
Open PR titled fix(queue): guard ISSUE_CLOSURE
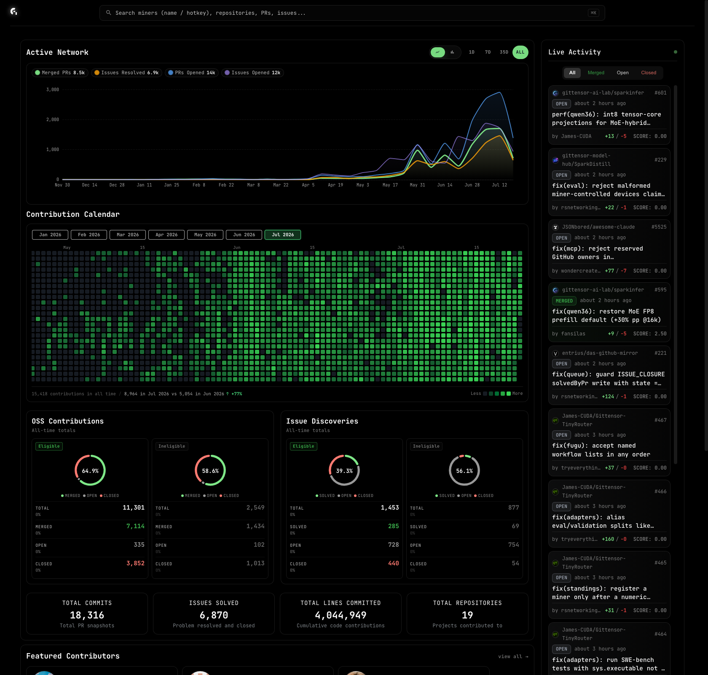click(609, 379)
